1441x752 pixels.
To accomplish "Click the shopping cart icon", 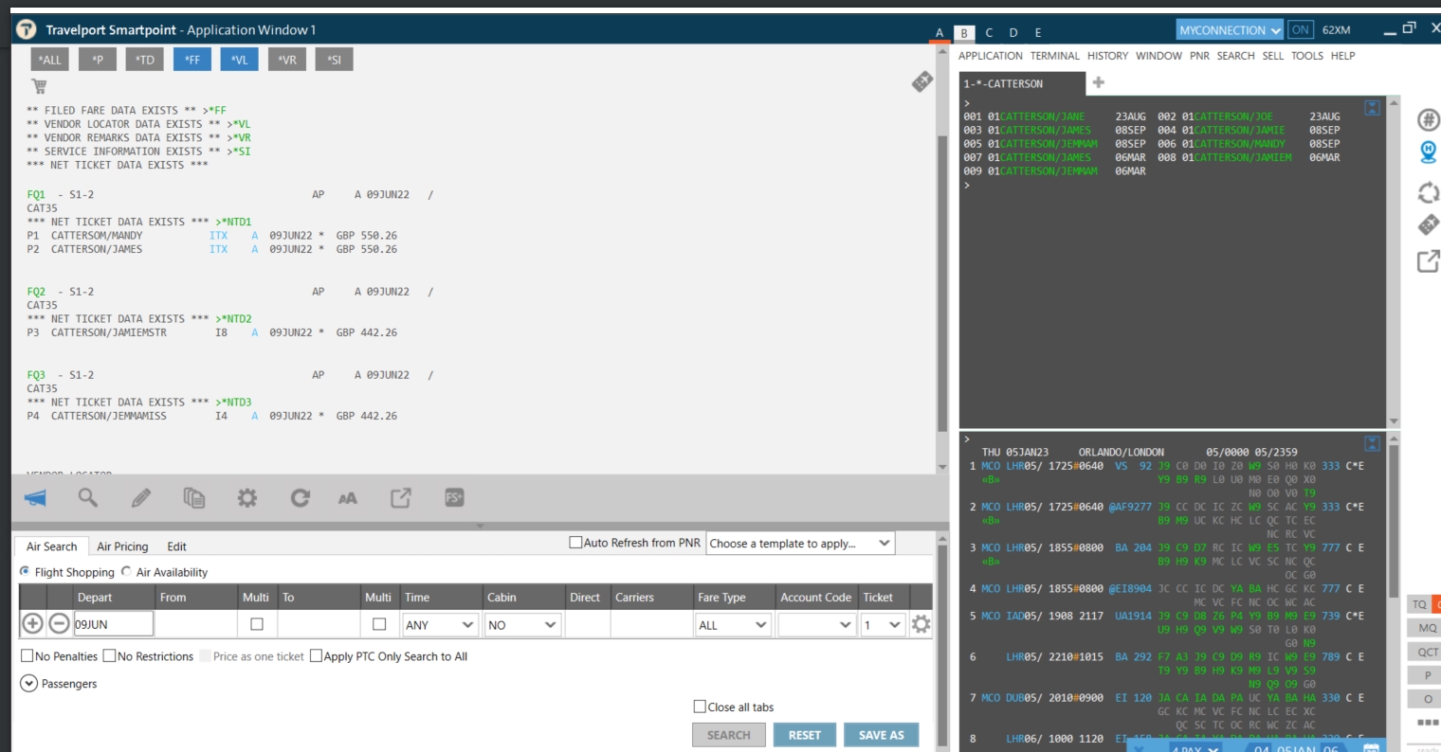I will pyautogui.click(x=39, y=86).
